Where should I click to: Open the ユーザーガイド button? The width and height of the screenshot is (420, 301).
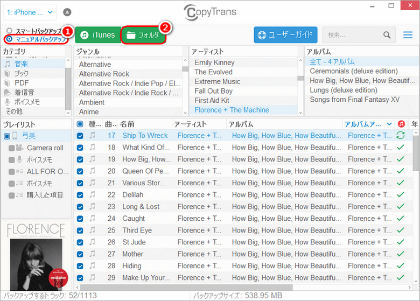(x=285, y=35)
